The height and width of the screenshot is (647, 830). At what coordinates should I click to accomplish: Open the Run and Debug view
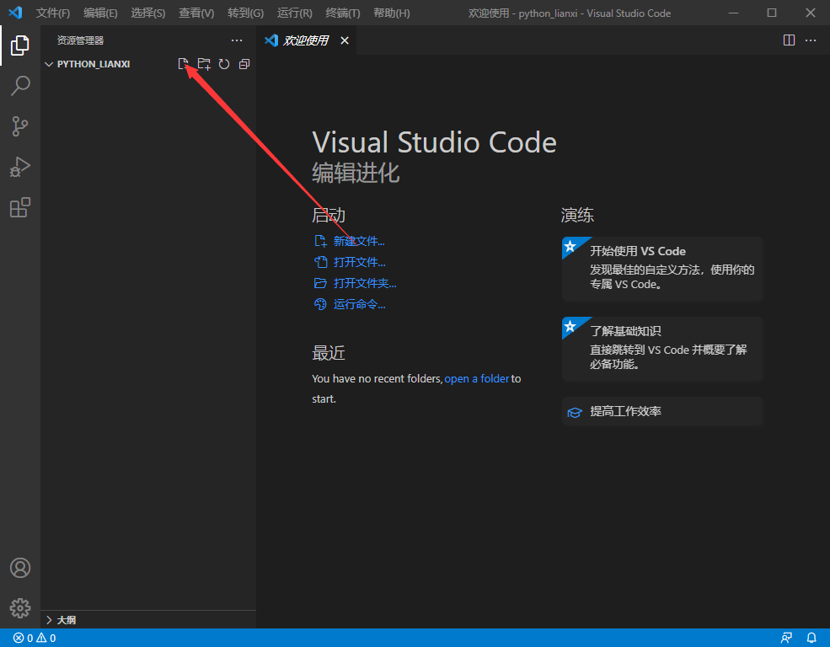coord(20,167)
